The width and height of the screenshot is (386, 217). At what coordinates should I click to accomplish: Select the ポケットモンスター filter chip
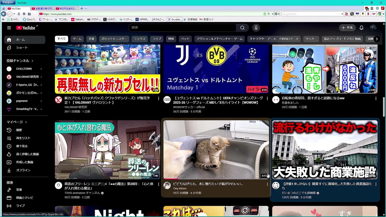[x=114, y=39]
